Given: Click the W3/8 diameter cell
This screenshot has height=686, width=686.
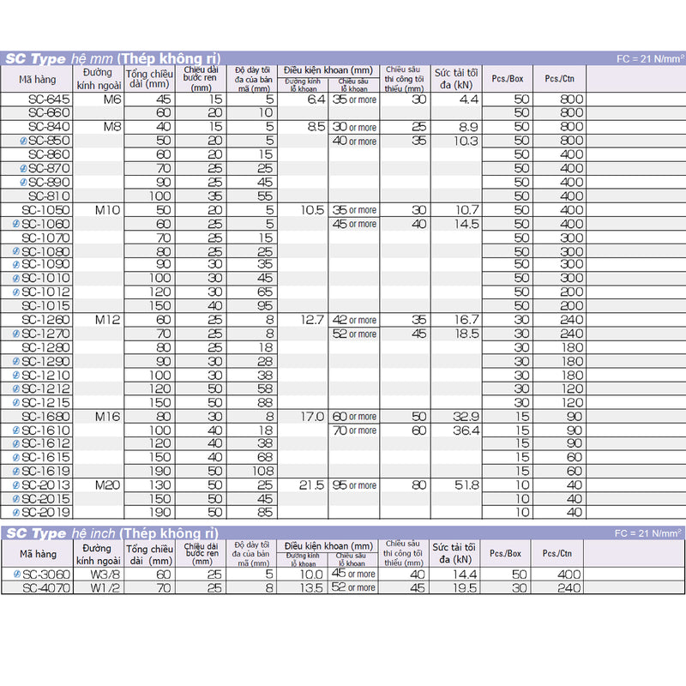Looking at the screenshot, I should coord(99,574).
